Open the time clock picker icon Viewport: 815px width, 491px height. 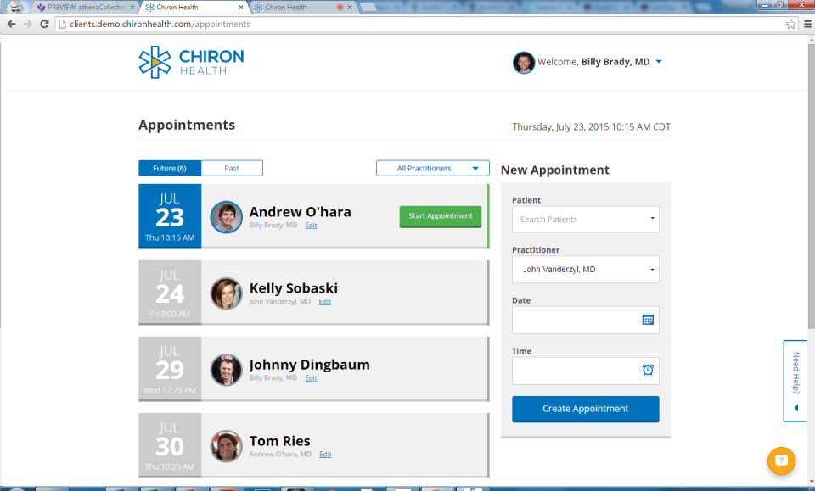click(x=648, y=370)
